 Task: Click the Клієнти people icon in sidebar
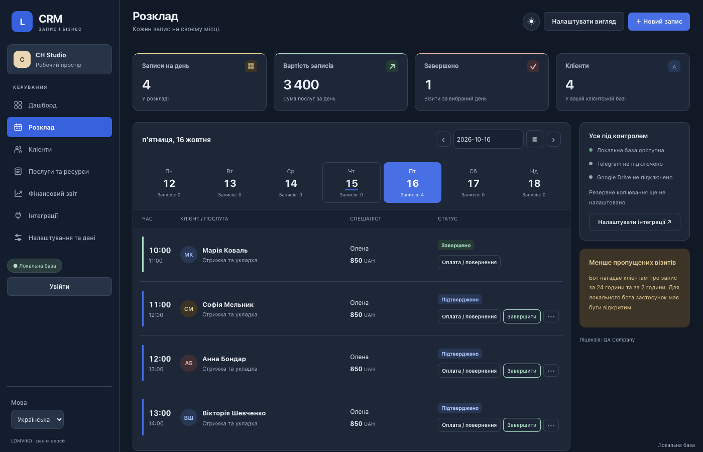tap(18, 149)
